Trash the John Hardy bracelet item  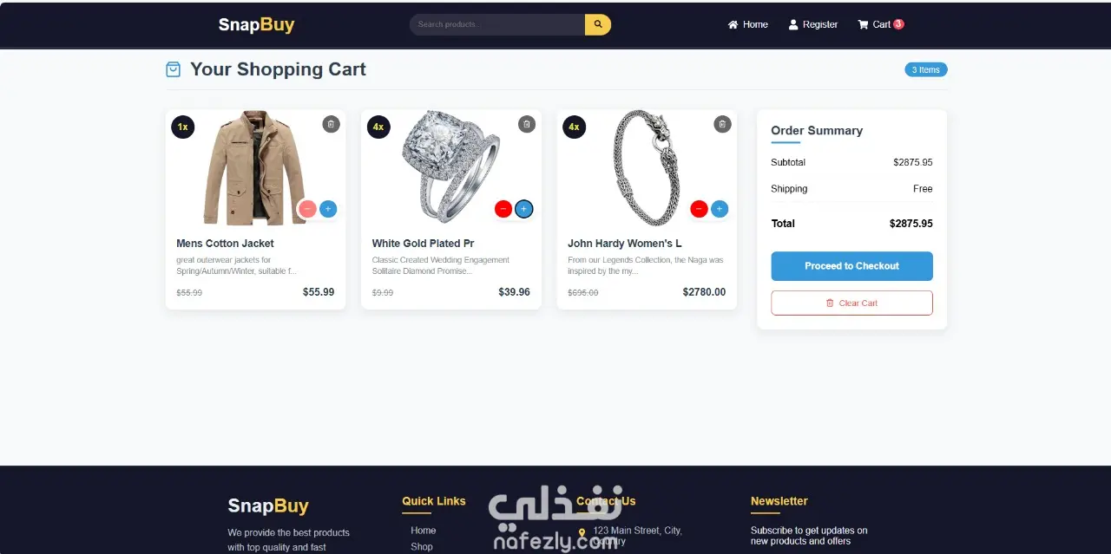(722, 124)
